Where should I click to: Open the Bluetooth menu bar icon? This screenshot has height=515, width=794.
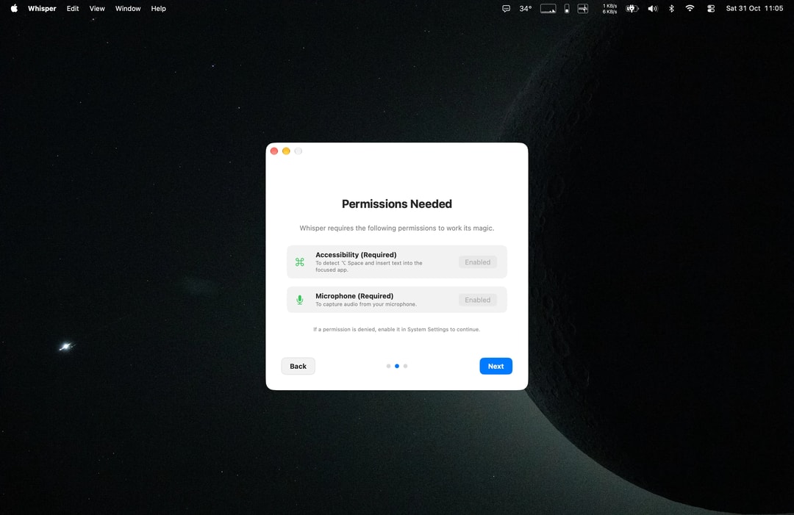click(x=671, y=8)
